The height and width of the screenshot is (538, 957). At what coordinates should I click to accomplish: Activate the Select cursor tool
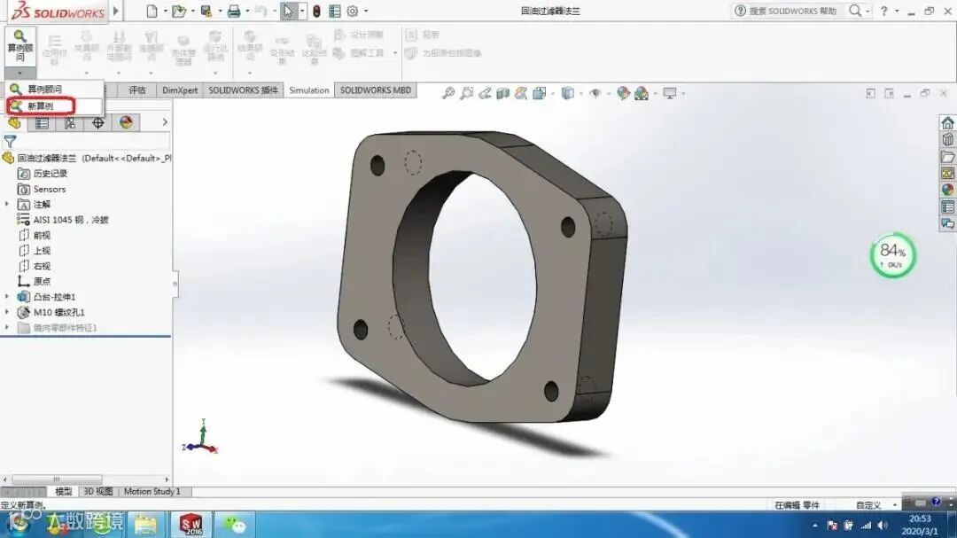[x=287, y=11]
